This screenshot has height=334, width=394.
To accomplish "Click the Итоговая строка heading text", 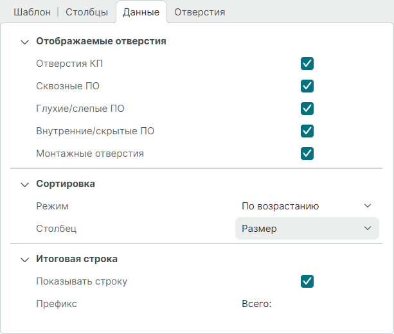I will (76, 259).
